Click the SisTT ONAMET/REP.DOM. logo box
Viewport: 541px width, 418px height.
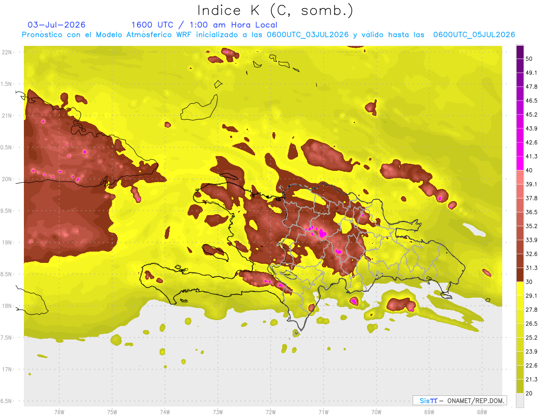[460, 400]
